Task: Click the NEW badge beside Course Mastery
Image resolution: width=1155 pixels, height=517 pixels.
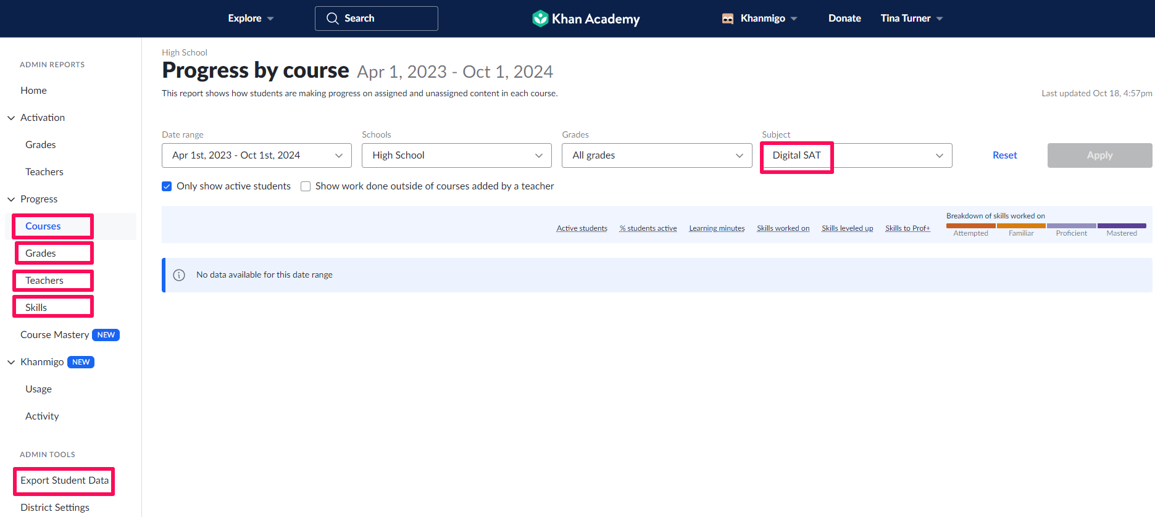Action: click(106, 335)
